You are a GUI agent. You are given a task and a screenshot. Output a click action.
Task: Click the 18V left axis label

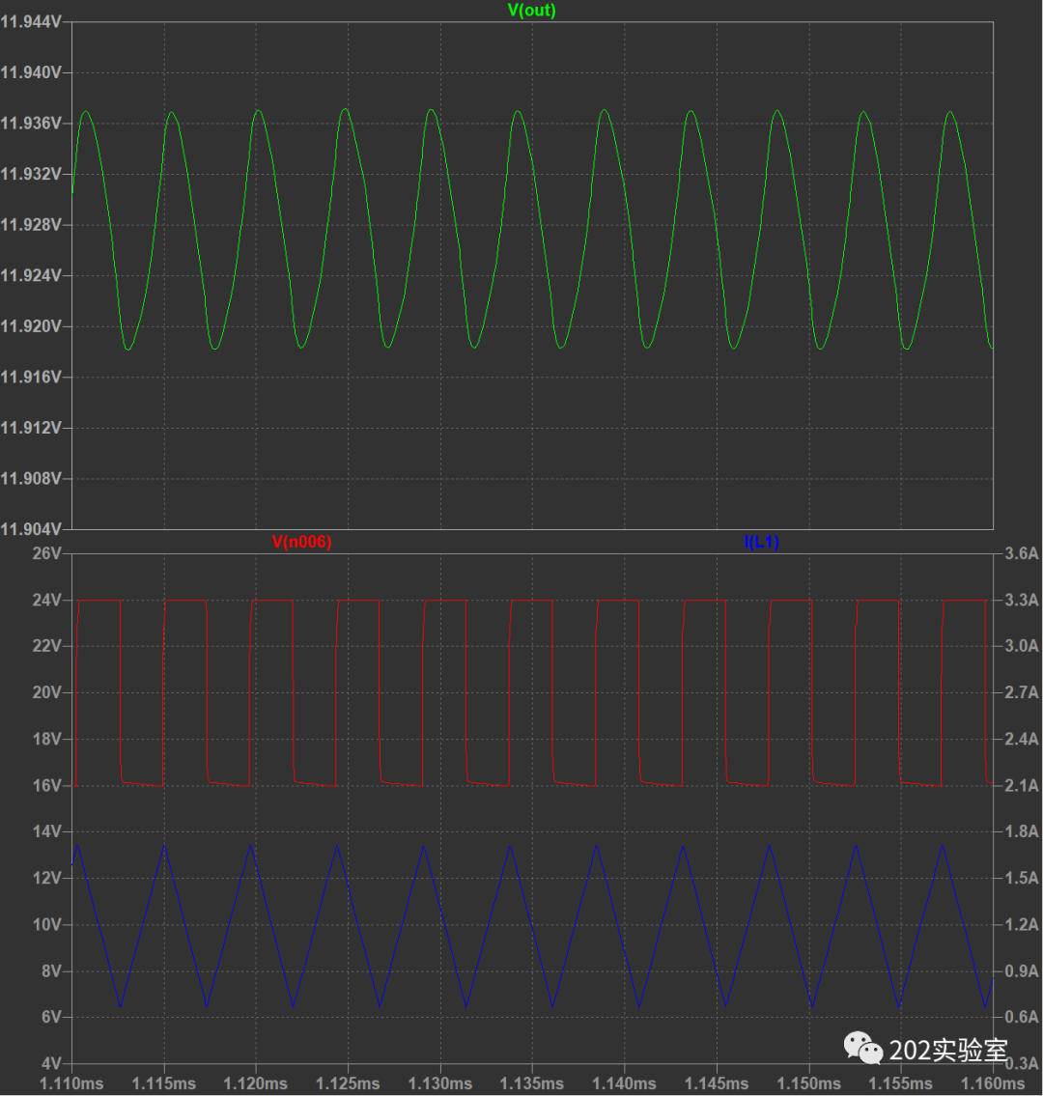point(46,739)
